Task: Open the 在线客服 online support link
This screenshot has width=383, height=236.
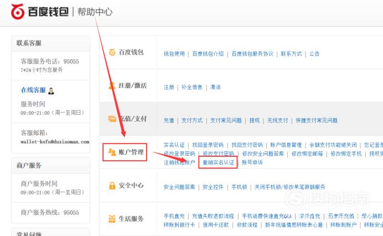Action: coord(33,90)
